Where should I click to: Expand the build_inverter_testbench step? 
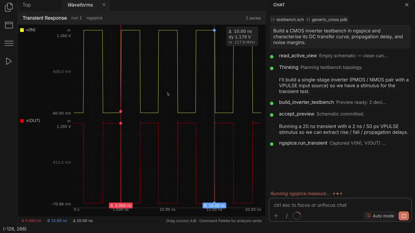(333, 102)
